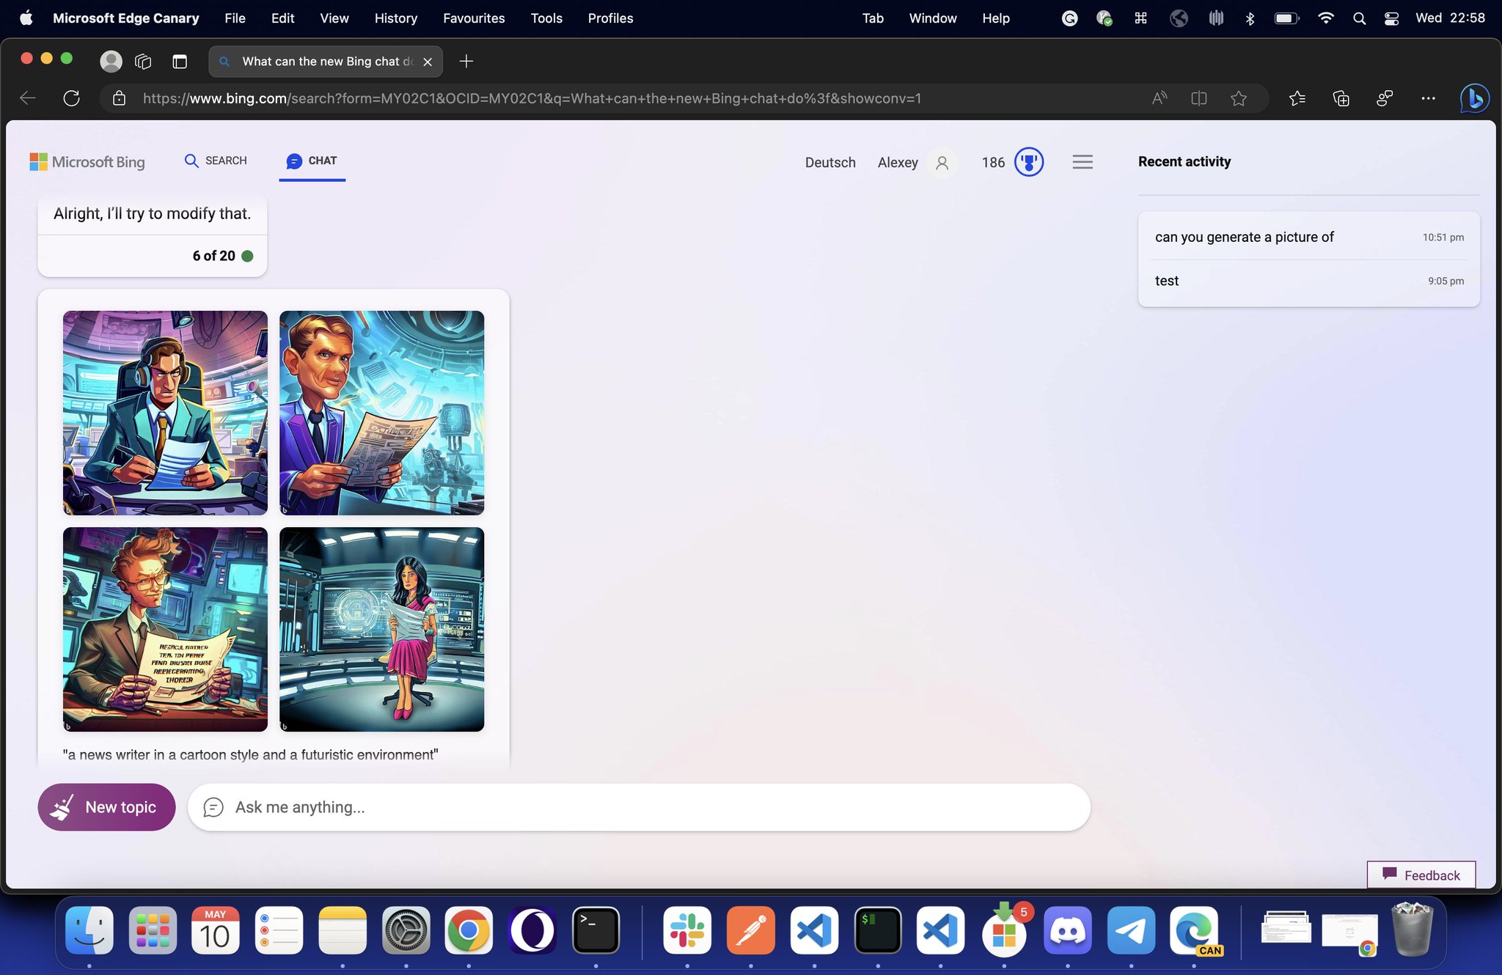Open Spotlight search in menu bar
This screenshot has width=1502, height=975.
click(1359, 18)
